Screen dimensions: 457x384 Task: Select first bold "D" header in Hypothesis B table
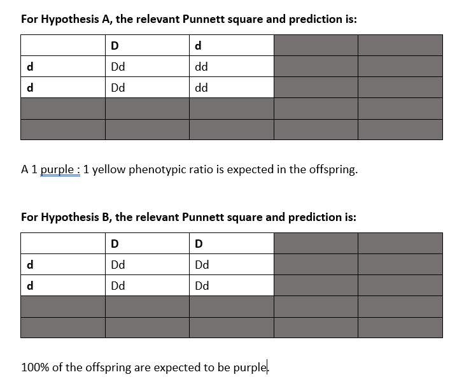coord(147,243)
